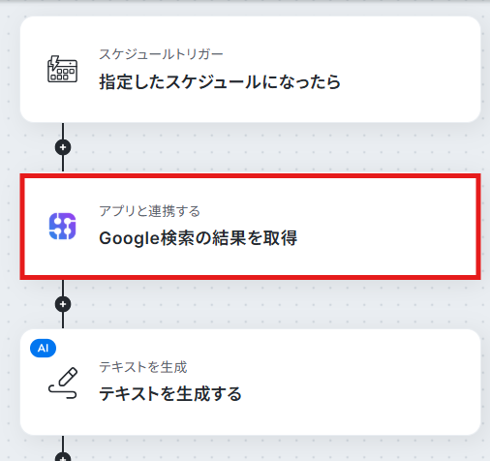Click the pencil text generation icon
Screen dimensions: 490x461
[63, 383]
